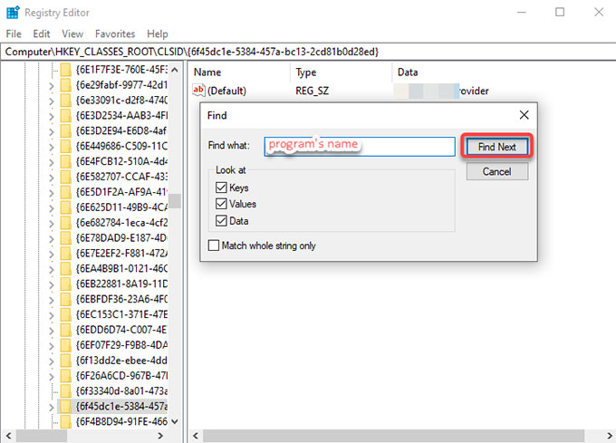Click folder icon of {6E5D1F2A-AF9A-41 key
Image resolution: width=616 pixels, height=443 pixels.
click(x=65, y=192)
